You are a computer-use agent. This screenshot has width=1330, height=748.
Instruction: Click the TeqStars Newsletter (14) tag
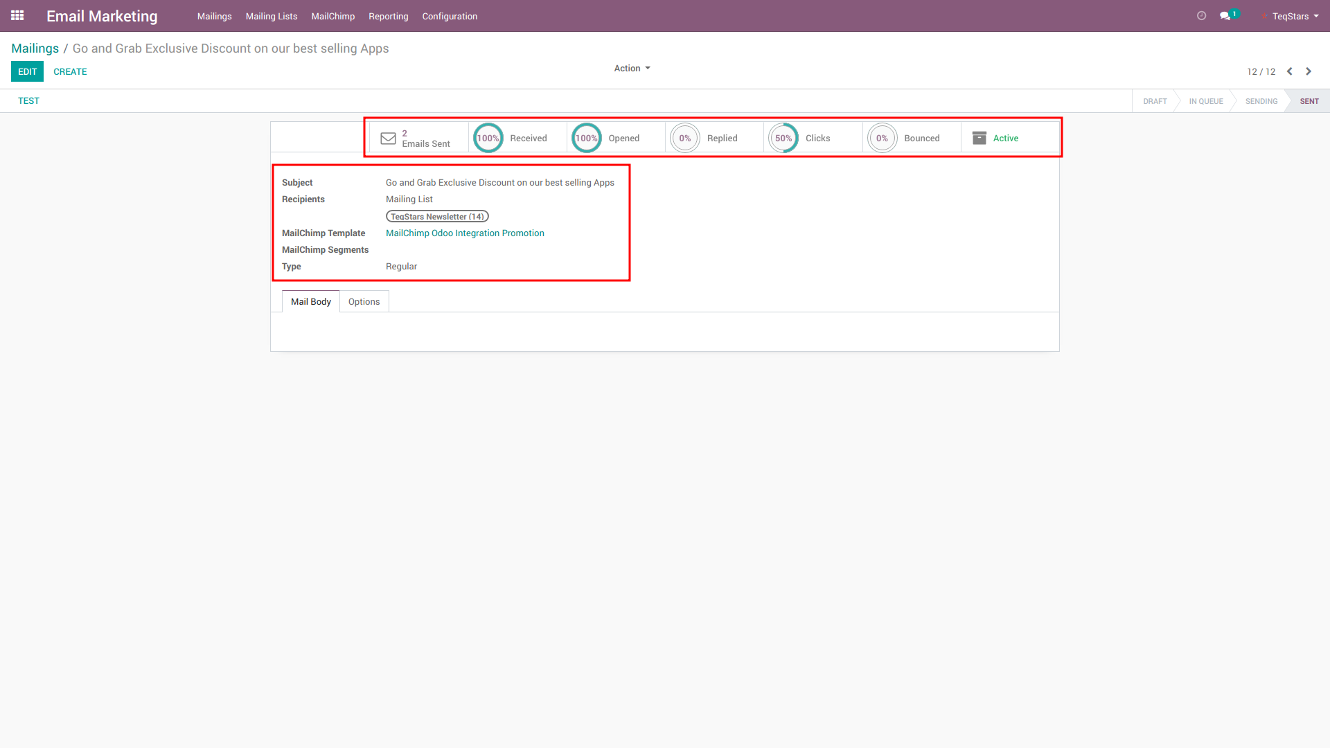click(437, 217)
